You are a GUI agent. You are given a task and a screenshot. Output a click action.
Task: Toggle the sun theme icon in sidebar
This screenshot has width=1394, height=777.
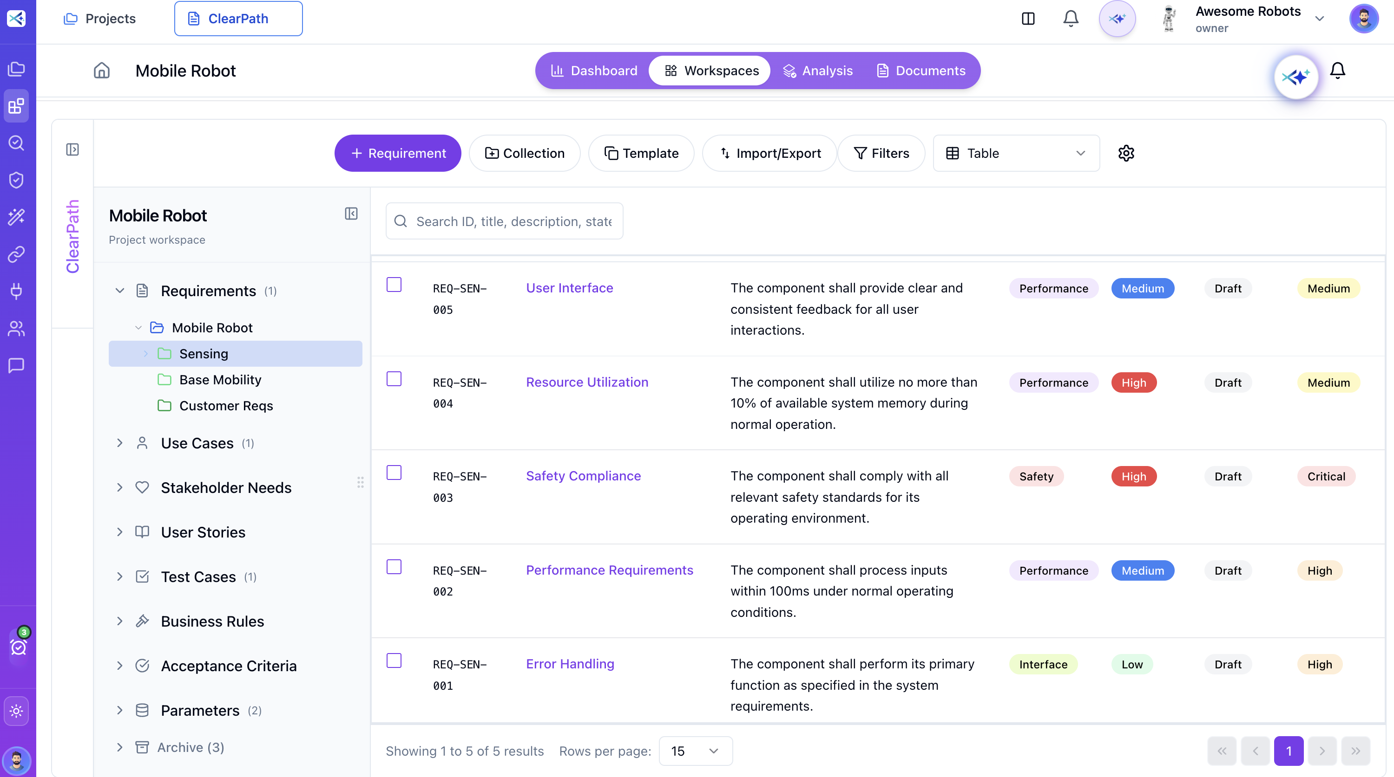coord(16,711)
